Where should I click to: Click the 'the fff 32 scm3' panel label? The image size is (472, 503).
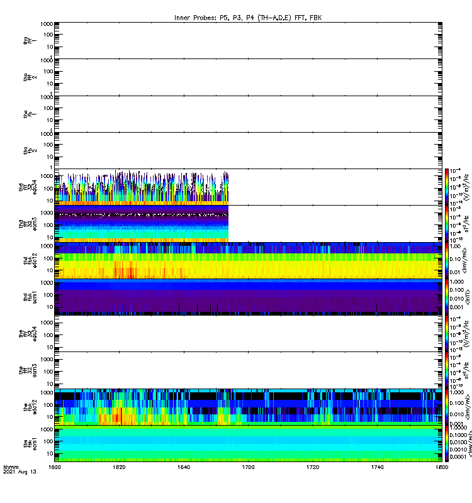click(x=28, y=370)
